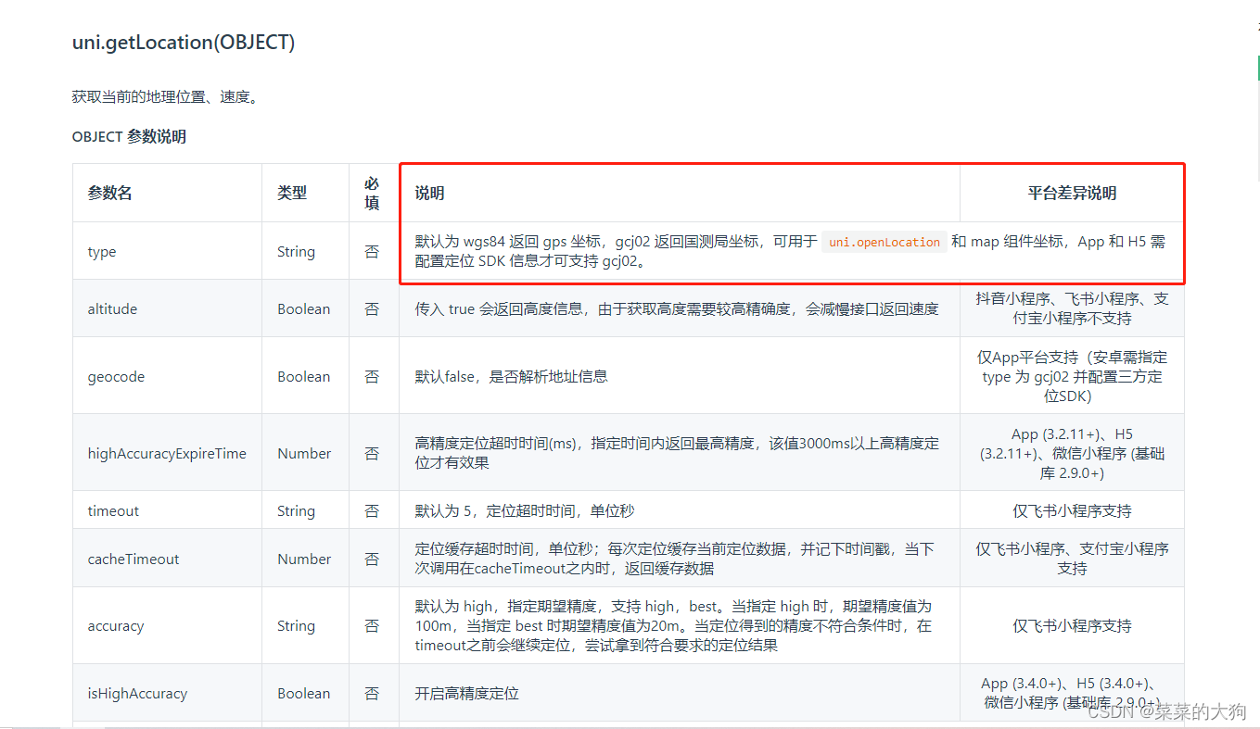Click the 否 required cell in accuracy row

(372, 625)
